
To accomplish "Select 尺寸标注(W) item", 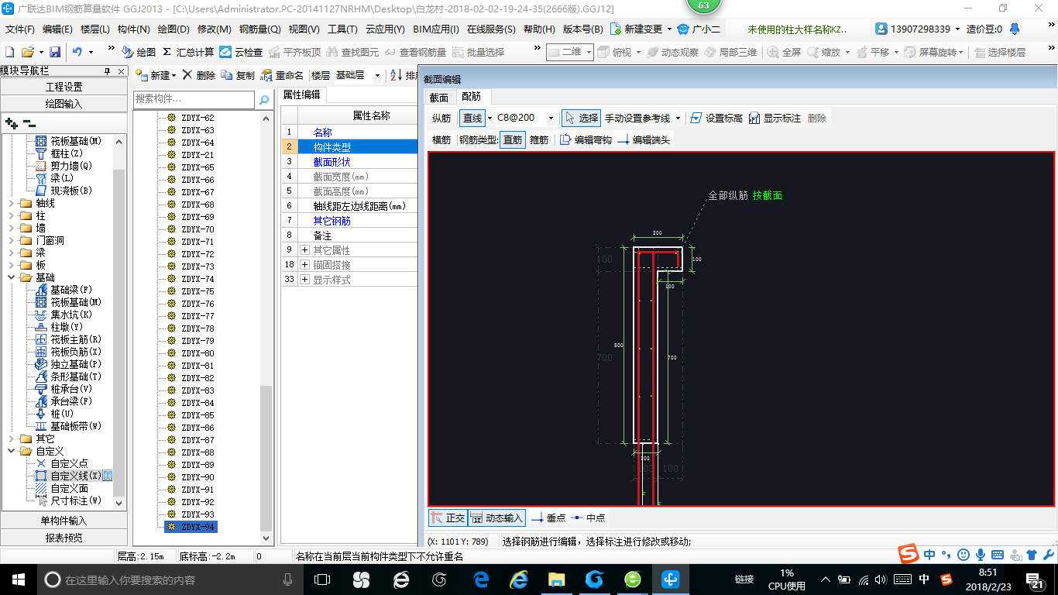I will click(x=69, y=500).
